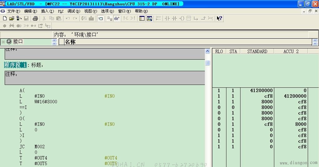This screenshot has height=167, width=319.
Task: Click the JC M002 statement line
Action: (x=32, y=147)
